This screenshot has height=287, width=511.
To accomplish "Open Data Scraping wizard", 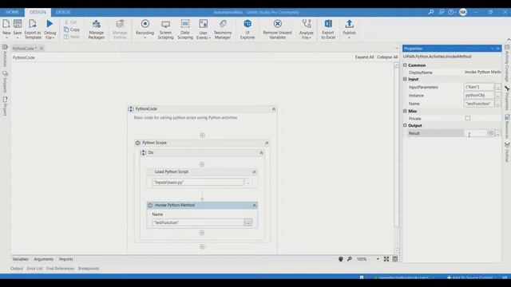I will [x=185, y=29].
